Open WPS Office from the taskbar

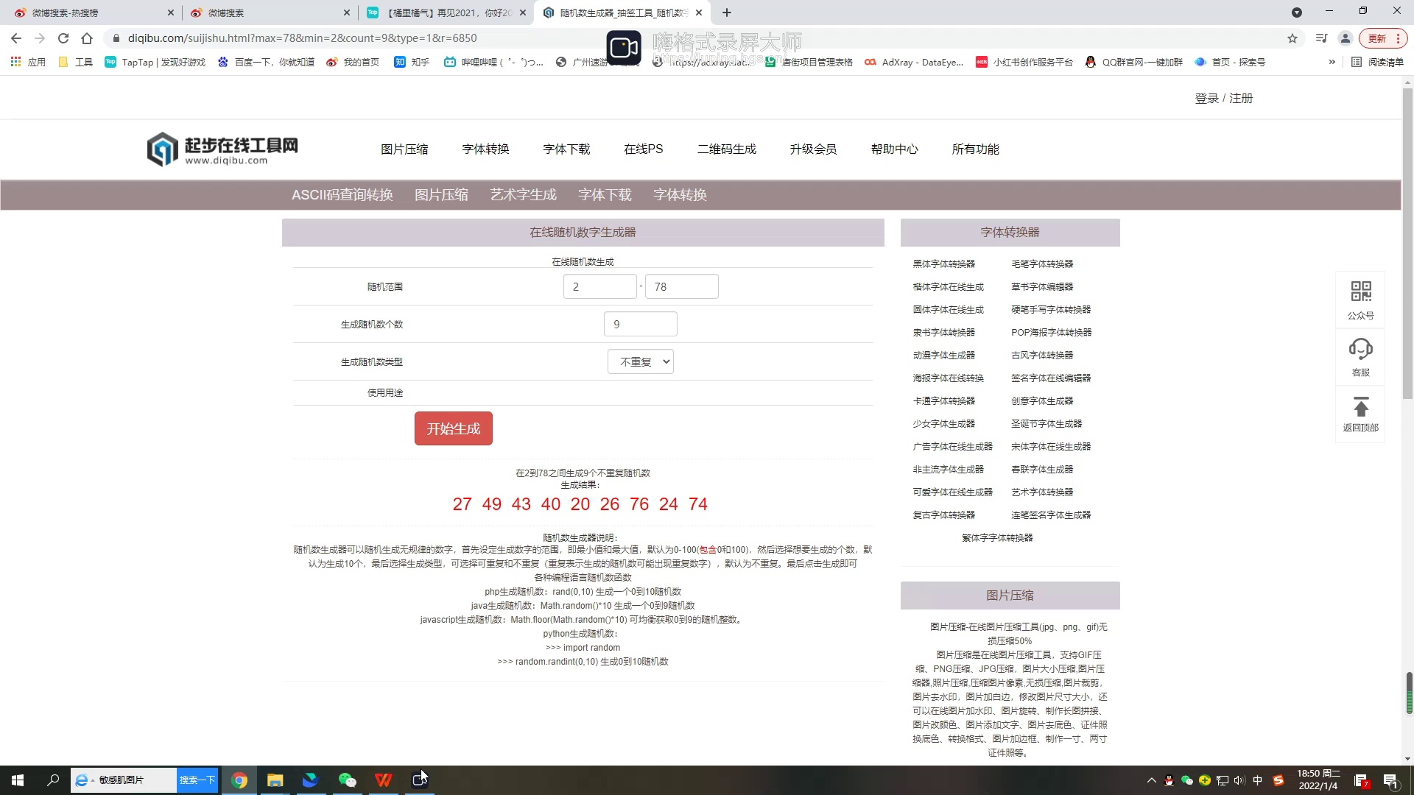[383, 780]
